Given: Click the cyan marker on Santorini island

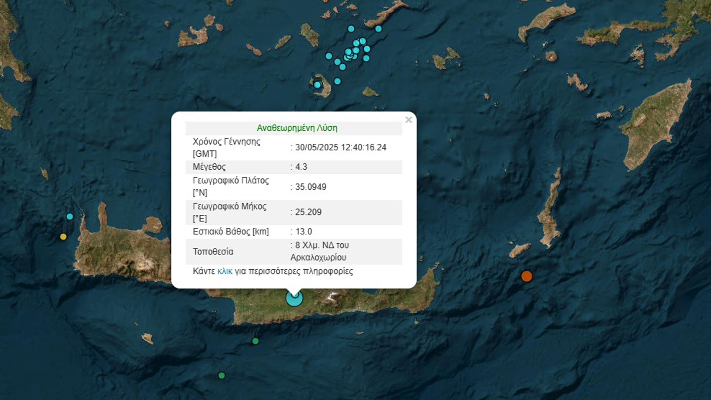Looking at the screenshot, I should click(x=317, y=85).
